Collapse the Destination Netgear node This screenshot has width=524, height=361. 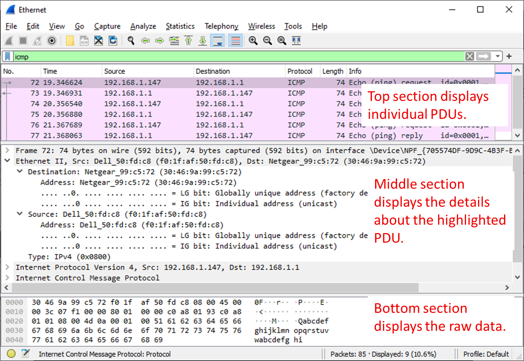[20, 172]
